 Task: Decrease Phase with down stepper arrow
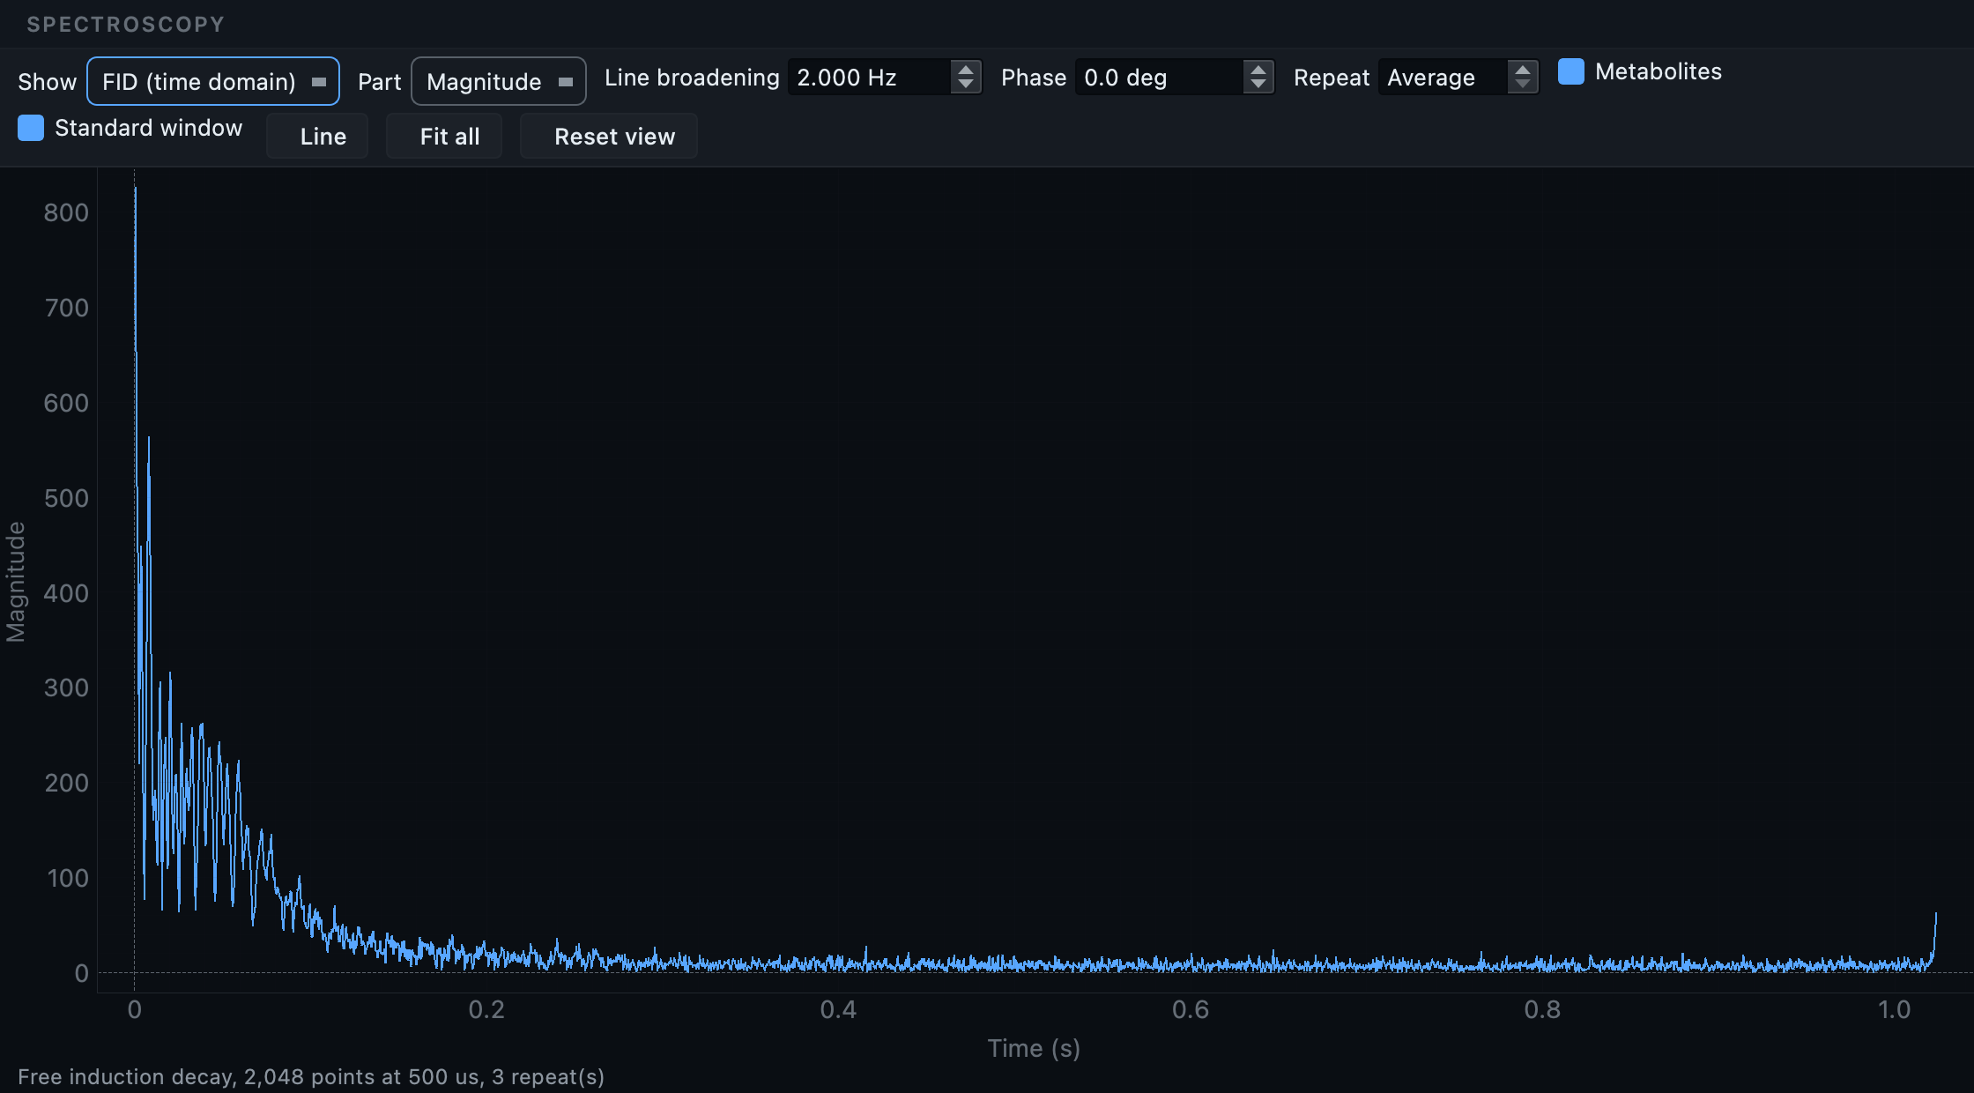[1258, 86]
